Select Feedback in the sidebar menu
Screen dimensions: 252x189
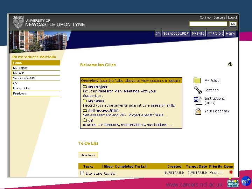(36, 93)
